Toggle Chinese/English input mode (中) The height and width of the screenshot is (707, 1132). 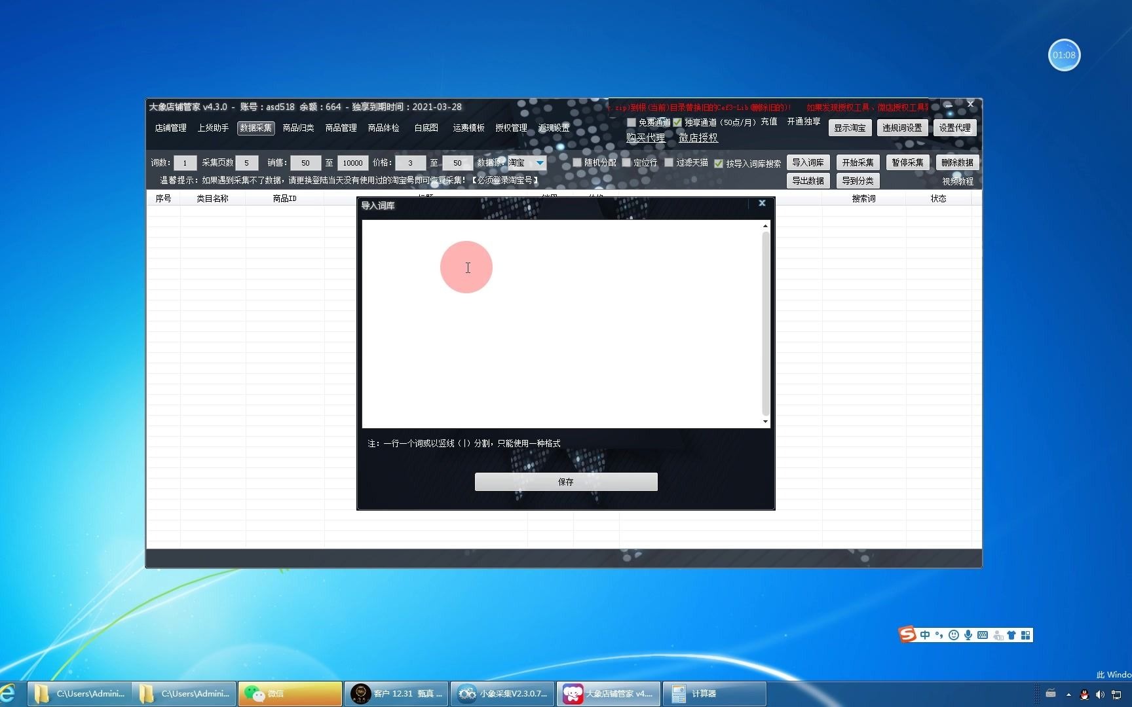pyautogui.click(x=925, y=635)
